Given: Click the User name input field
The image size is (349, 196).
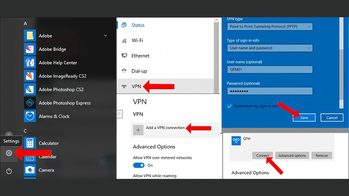Looking at the screenshot, I should [x=269, y=70].
